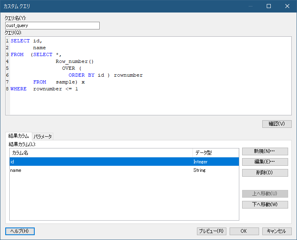
Task: Click the ORDER BY text on line 6
Action: [x=82, y=75]
